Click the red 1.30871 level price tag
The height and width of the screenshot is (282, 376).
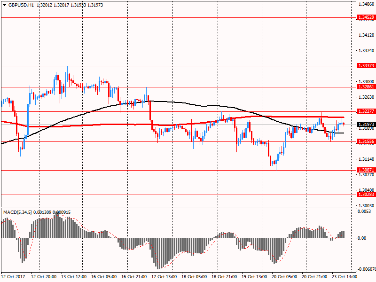[x=366, y=170]
